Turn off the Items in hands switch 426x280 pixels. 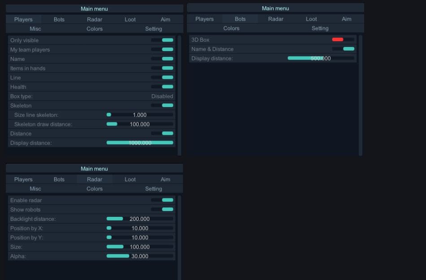[x=162, y=68]
